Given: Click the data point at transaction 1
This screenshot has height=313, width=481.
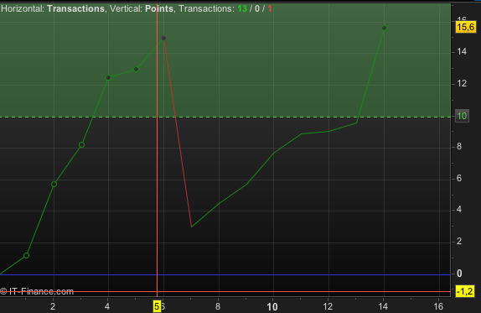Looking at the screenshot, I should point(26,255).
